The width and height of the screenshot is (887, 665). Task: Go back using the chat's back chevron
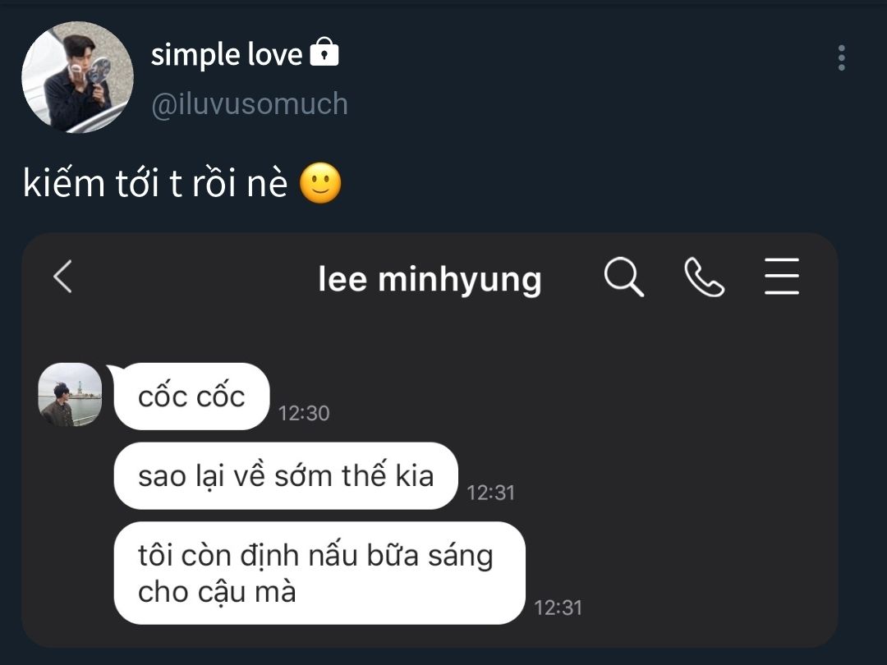click(63, 277)
